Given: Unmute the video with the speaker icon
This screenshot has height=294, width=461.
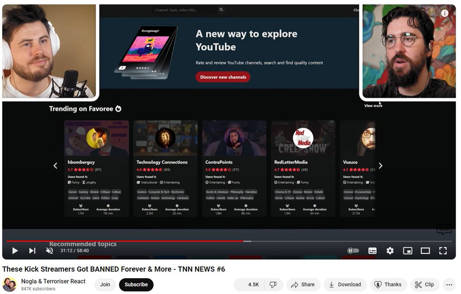Looking at the screenshot, I should (x=50, y=251).
